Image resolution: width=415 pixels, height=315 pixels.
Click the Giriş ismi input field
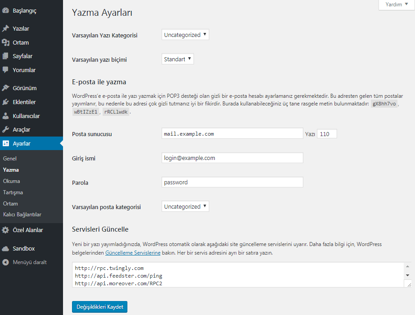click(232, 158)
